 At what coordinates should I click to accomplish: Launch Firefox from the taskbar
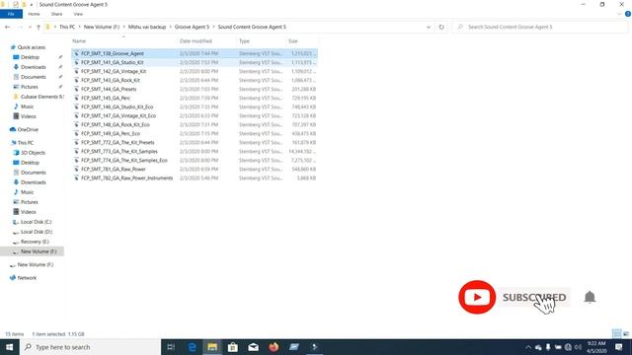tap(274, 347)
